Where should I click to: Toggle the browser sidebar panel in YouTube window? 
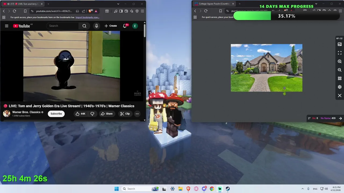[x=121, y=11]
